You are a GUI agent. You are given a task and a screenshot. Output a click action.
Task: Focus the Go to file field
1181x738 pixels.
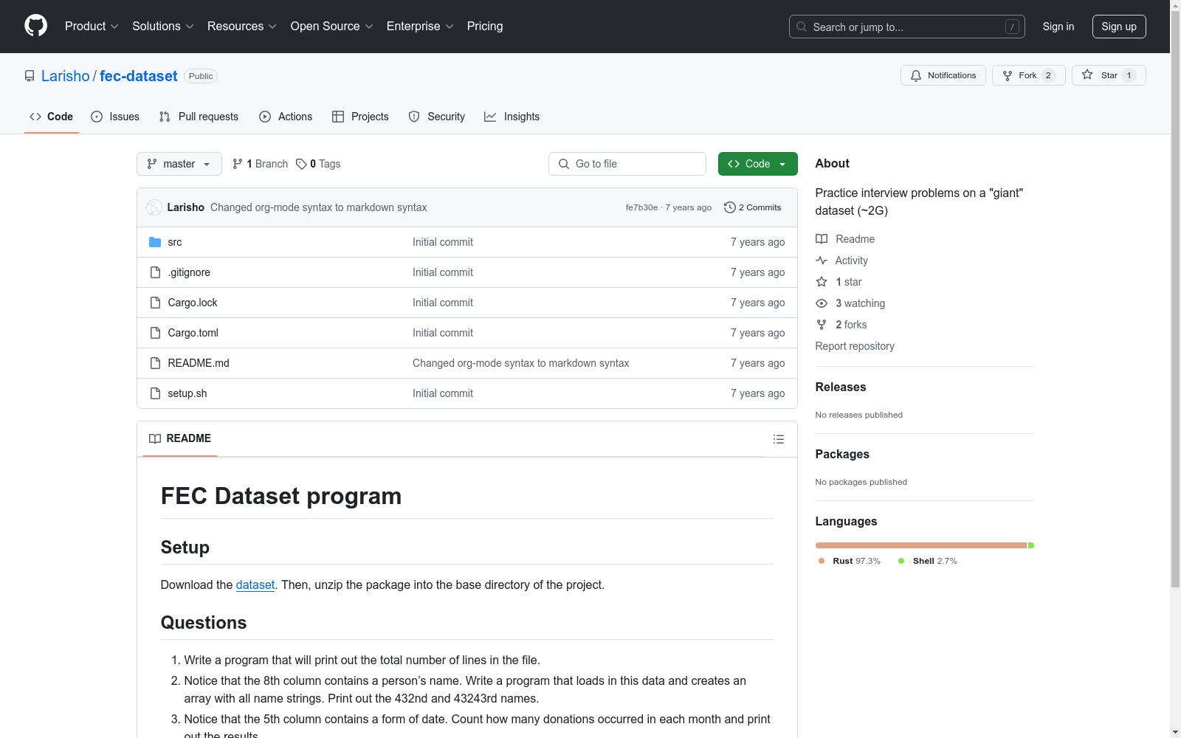tap(627, 164)
